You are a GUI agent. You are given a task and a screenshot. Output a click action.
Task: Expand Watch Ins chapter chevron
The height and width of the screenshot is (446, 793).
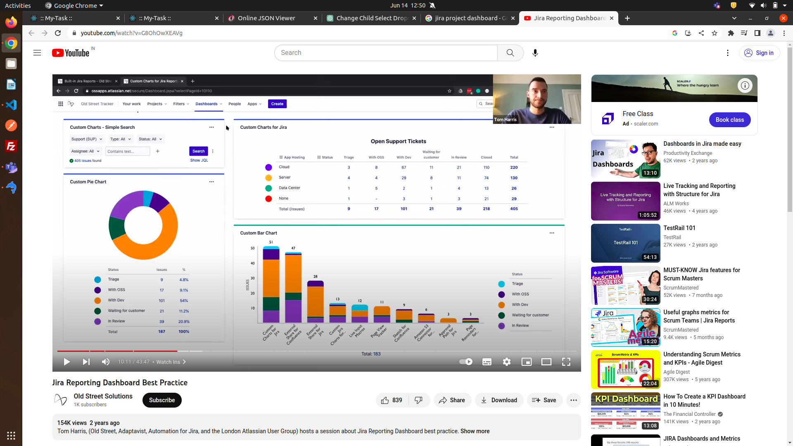pos(184,362)
